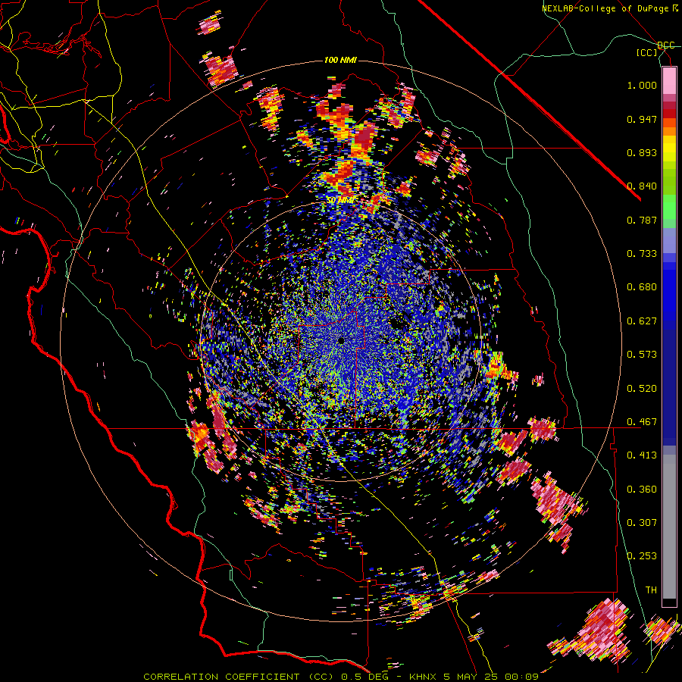Select the 0.947 legend value
682x682 pixels.
642,119
